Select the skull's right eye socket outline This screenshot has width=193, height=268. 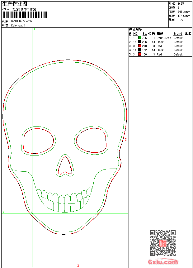(92, 140)
